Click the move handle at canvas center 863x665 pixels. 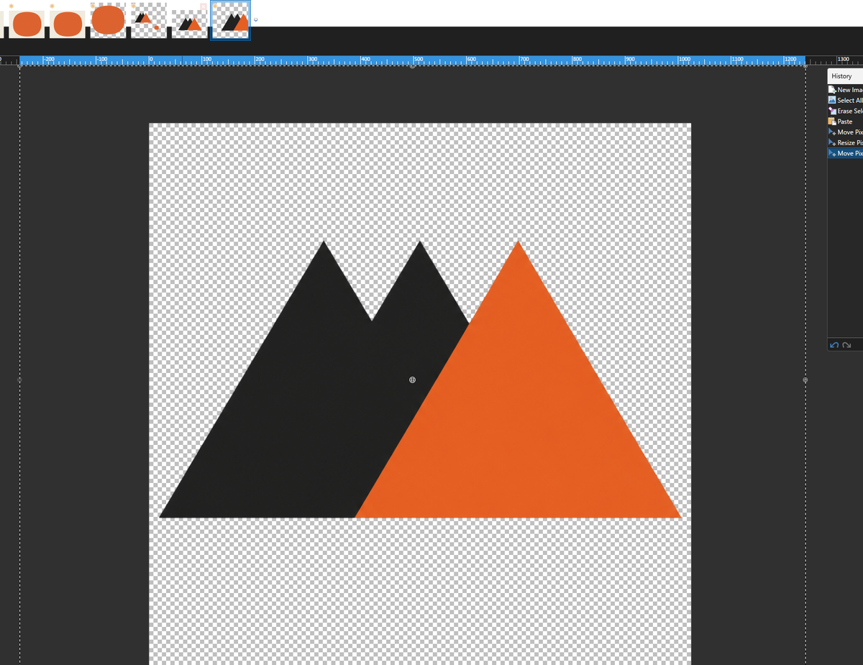click(412, 380)
